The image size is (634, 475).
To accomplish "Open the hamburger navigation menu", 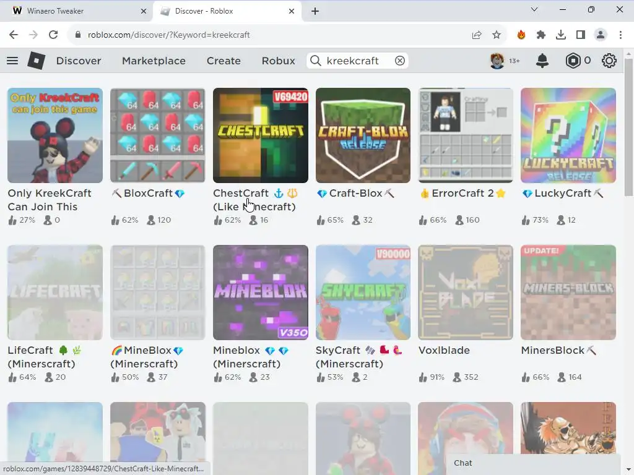I will 12,61.
